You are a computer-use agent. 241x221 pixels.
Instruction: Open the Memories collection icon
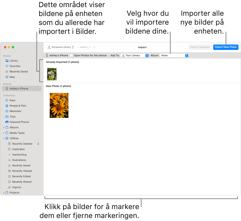point(7,111)
